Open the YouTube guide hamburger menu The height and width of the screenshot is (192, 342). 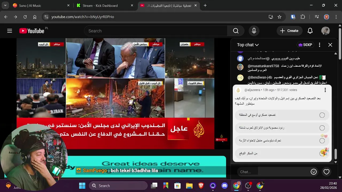[10, 31]
